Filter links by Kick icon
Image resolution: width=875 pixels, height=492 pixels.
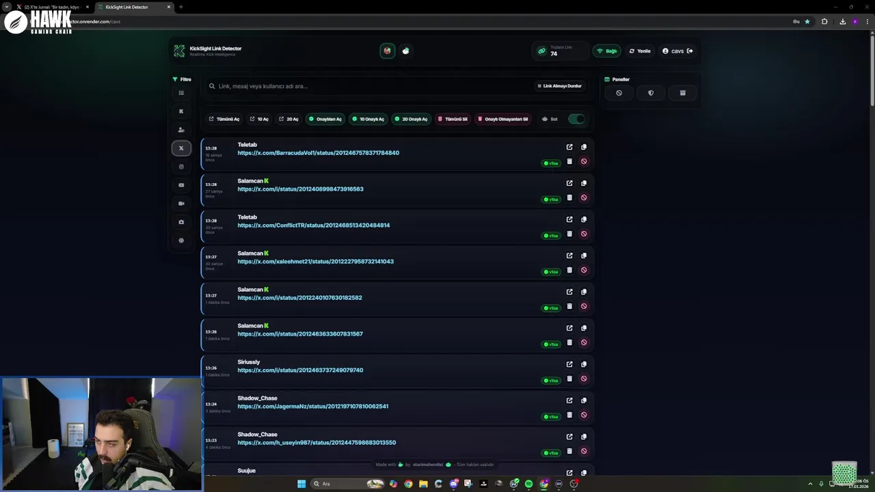(181, 111)
